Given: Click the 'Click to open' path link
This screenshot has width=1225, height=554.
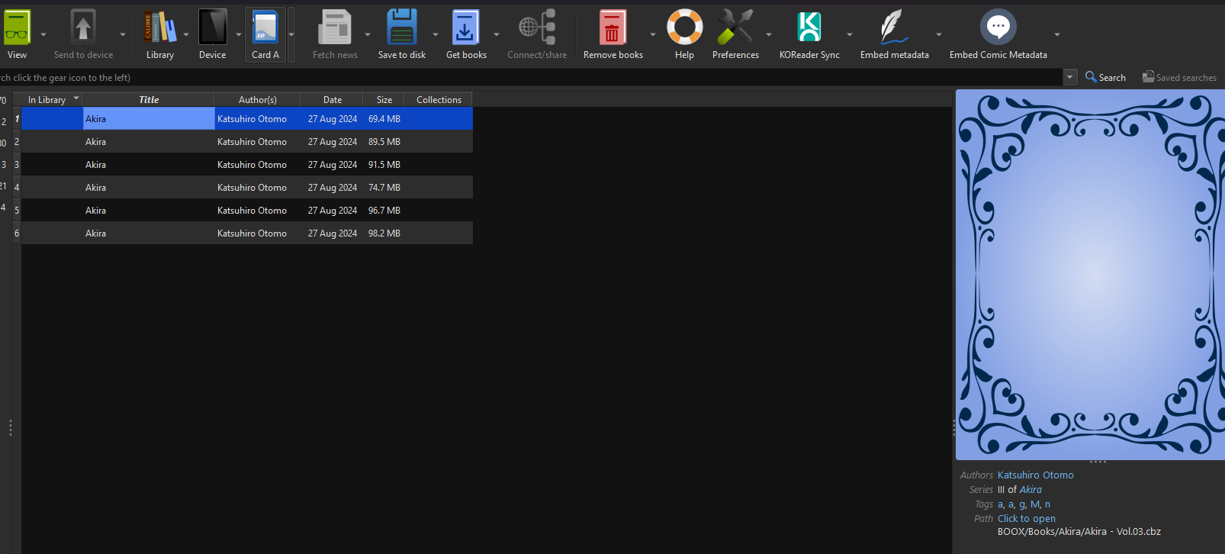Looking at the screenshot, I should coord(1027,519).
